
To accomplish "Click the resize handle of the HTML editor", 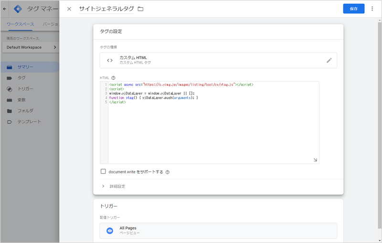I will tap(315, 160).
